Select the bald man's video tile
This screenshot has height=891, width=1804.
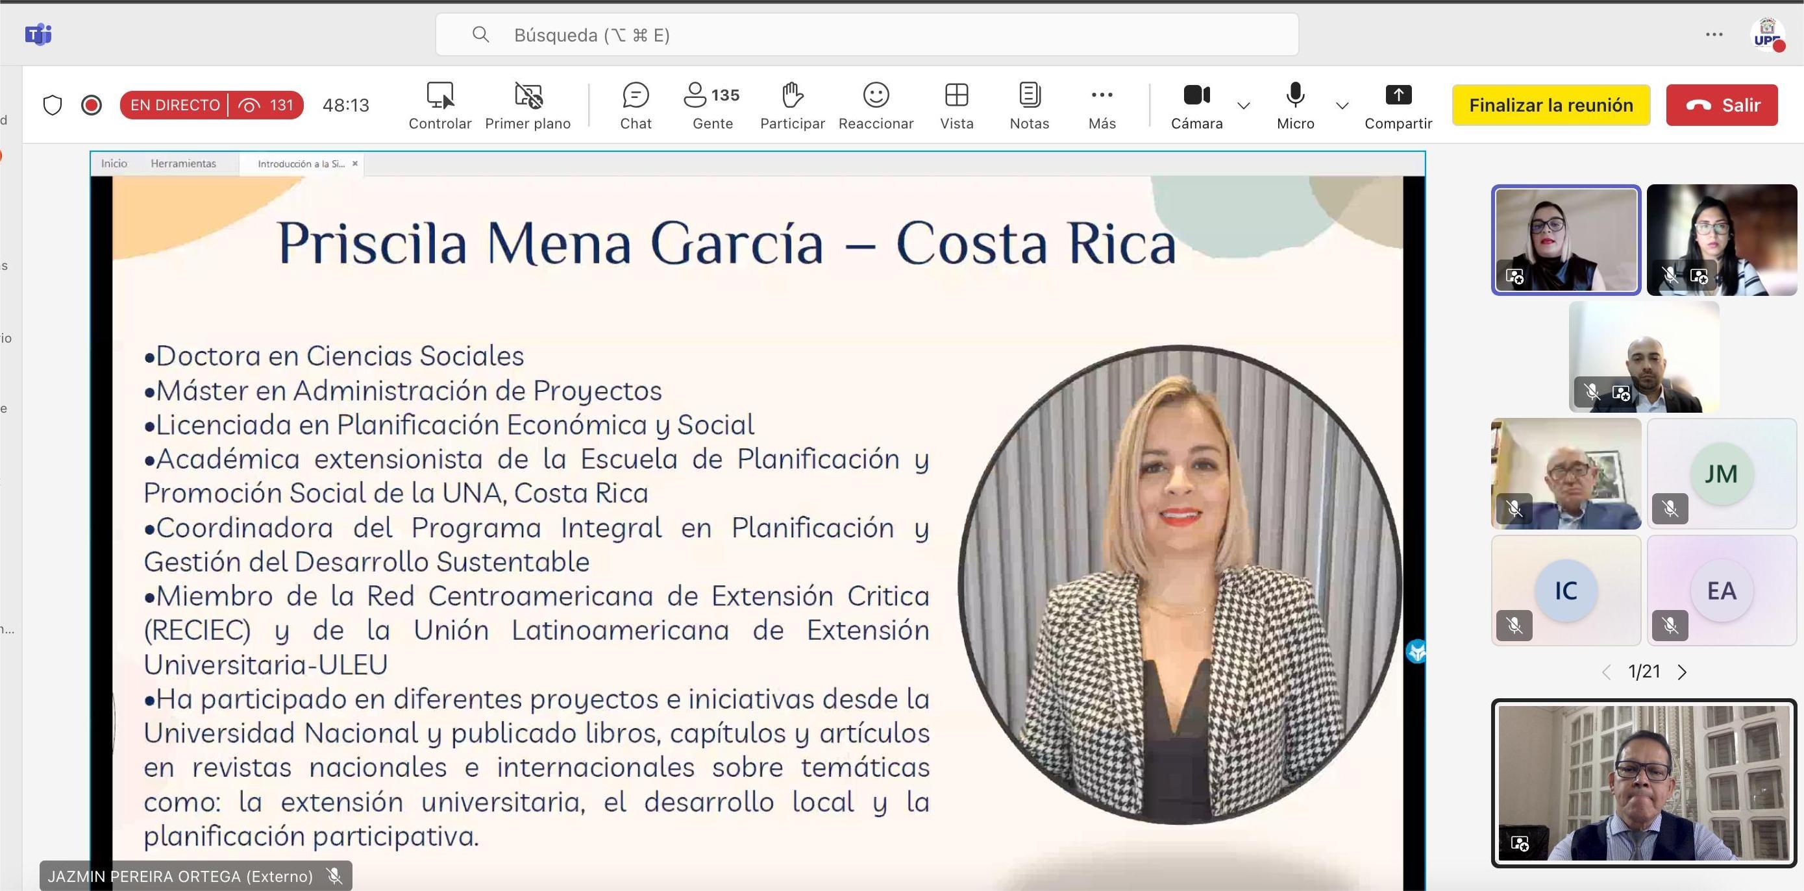1644,357
